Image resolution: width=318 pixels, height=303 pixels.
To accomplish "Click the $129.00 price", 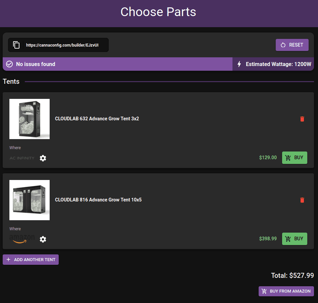I will [x=268, y=158].
